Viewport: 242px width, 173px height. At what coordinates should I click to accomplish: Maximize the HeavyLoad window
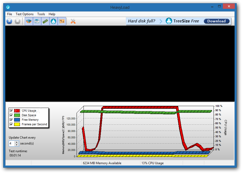click(x=219, y=6)
